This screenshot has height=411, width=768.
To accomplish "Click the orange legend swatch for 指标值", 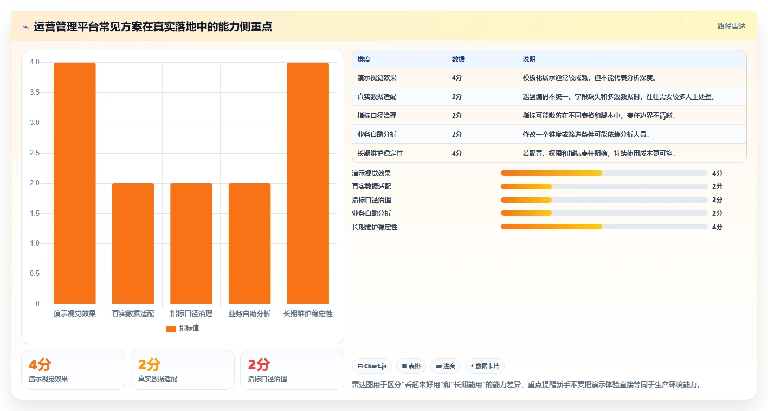I will [x=171, y=328].
